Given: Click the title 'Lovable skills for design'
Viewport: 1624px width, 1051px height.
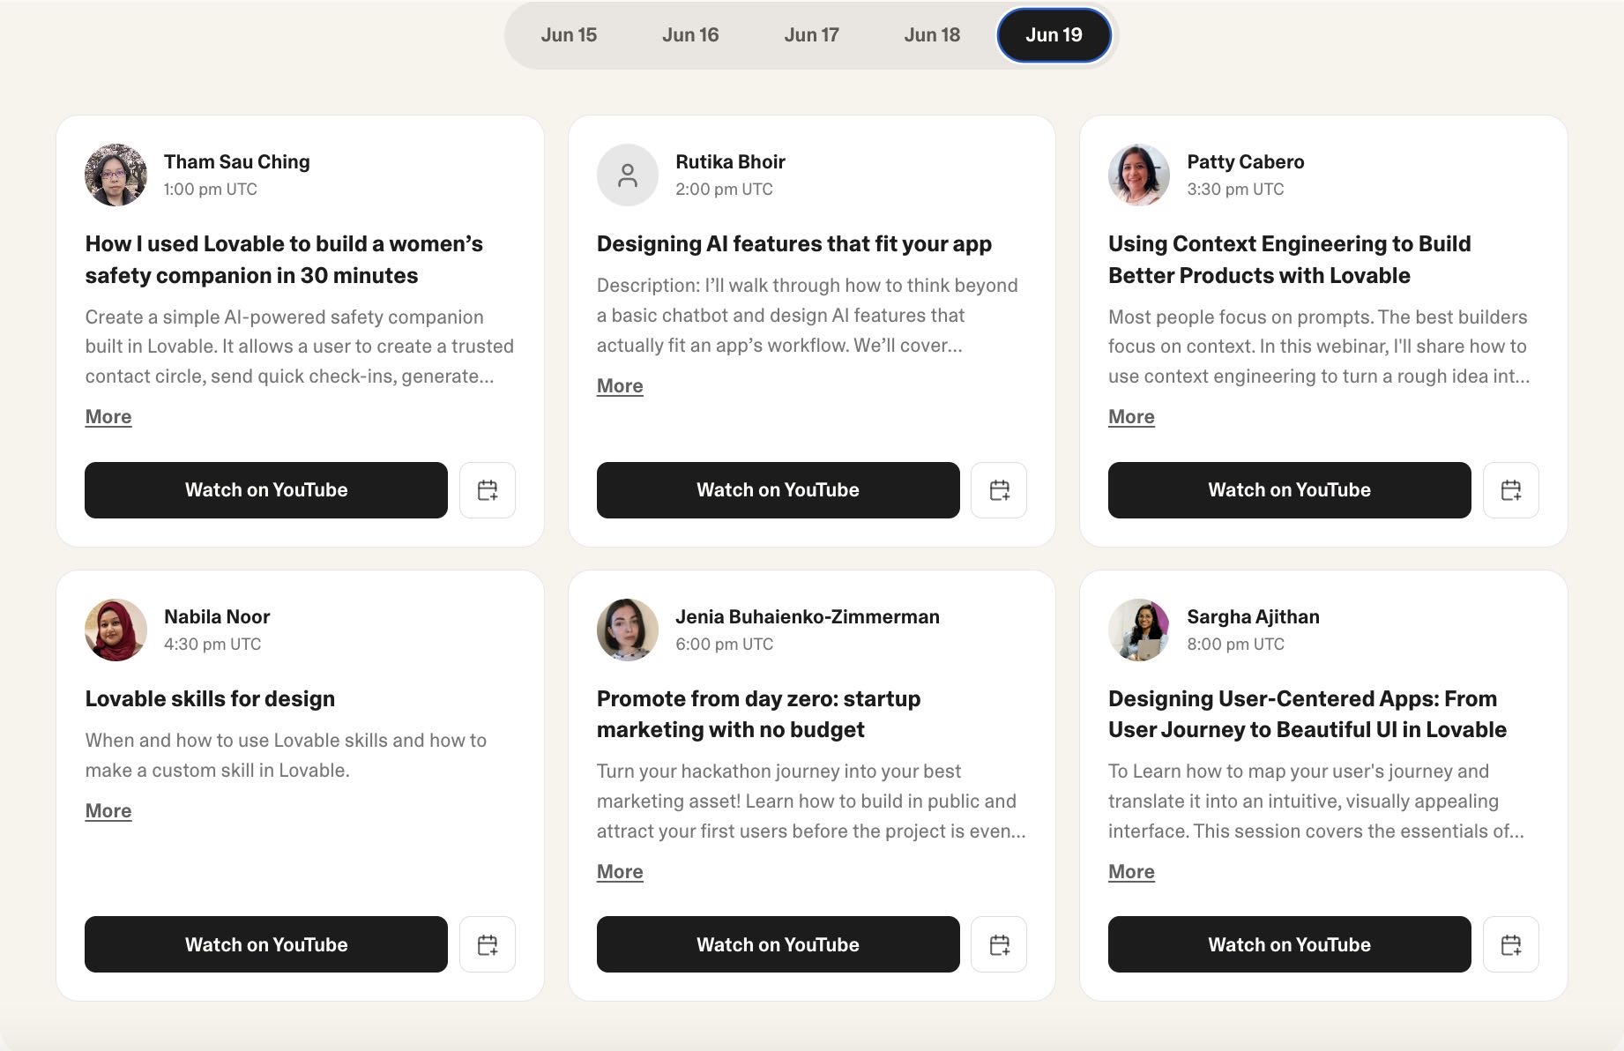Looking at the screenshot, I should click(210, 699).
